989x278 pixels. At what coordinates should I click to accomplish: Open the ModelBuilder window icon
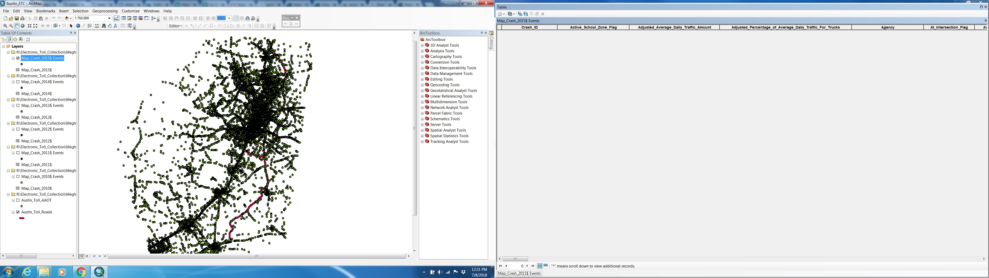[x=154, y=19]
